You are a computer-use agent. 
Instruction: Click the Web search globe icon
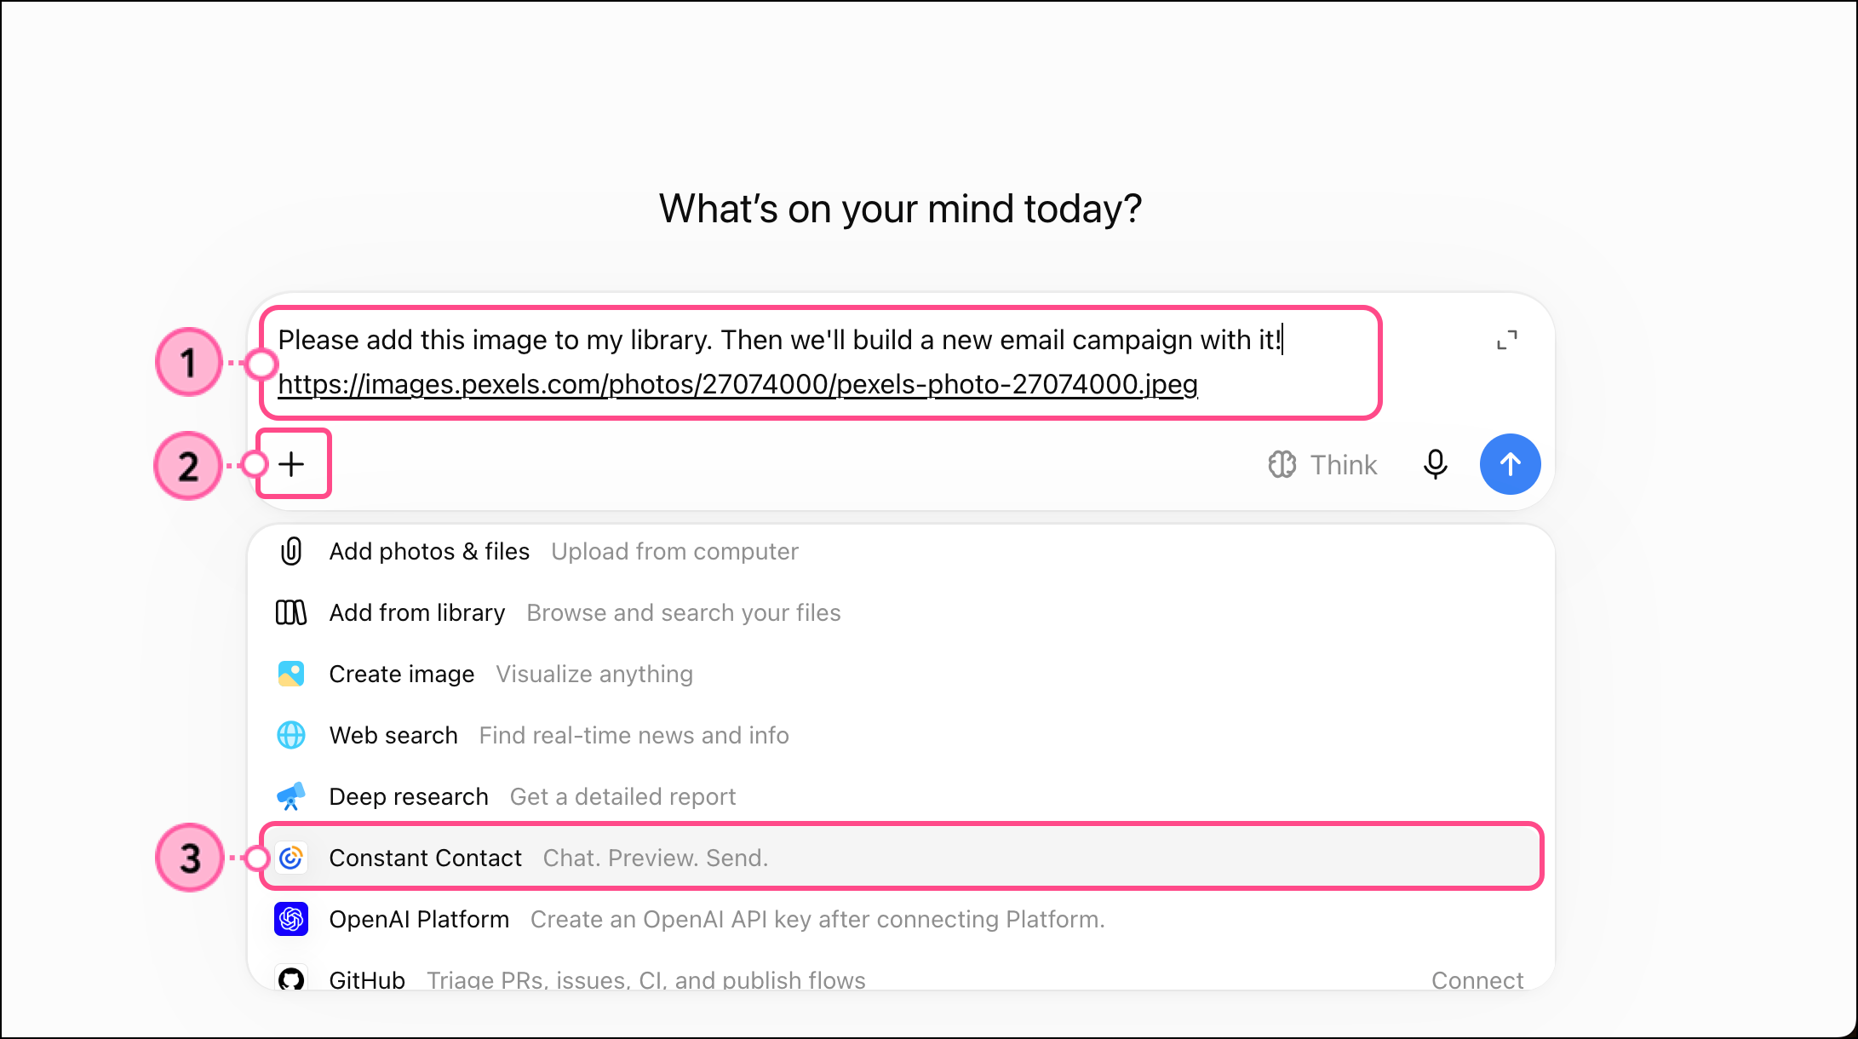[291, 735]
